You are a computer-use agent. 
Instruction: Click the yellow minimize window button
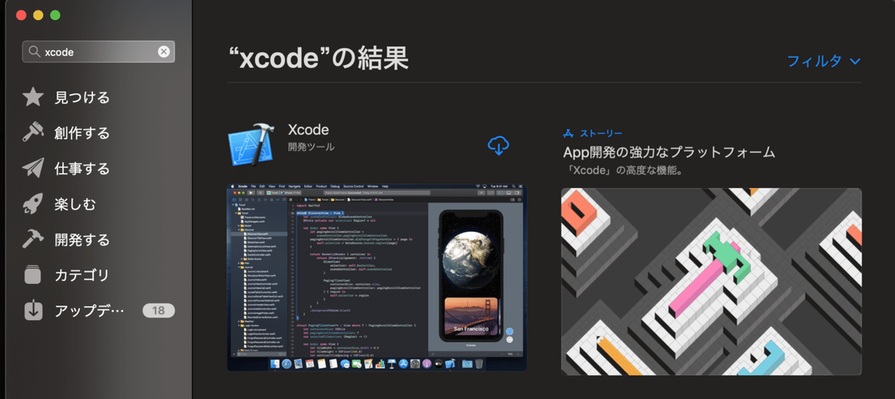click(x=37, y=16)
